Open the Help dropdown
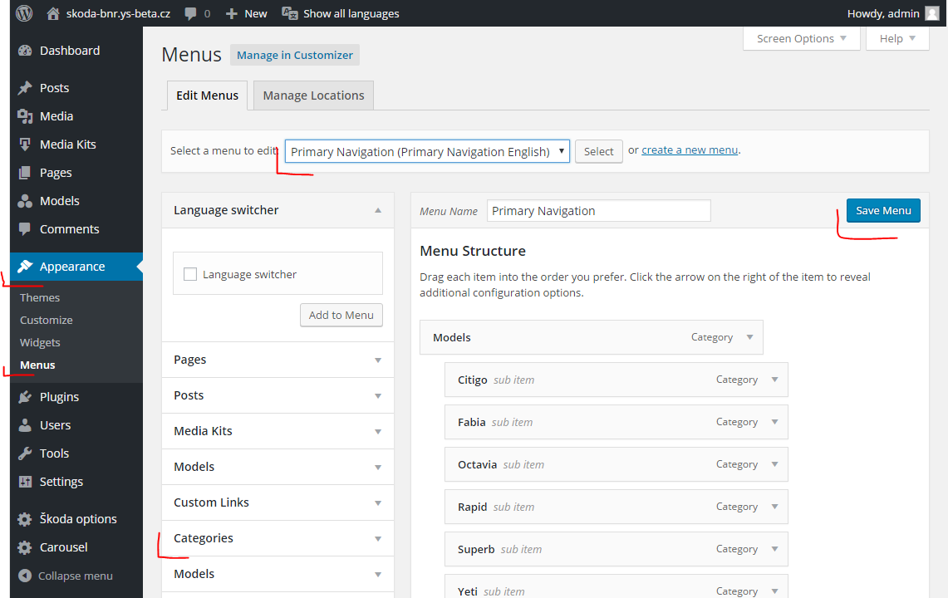948x598 pixels. point(897,39)
